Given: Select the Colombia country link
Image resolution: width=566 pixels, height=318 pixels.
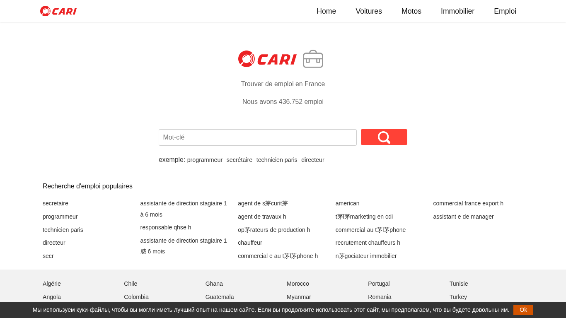Looking at the screenshot, I should click(136, 297).
